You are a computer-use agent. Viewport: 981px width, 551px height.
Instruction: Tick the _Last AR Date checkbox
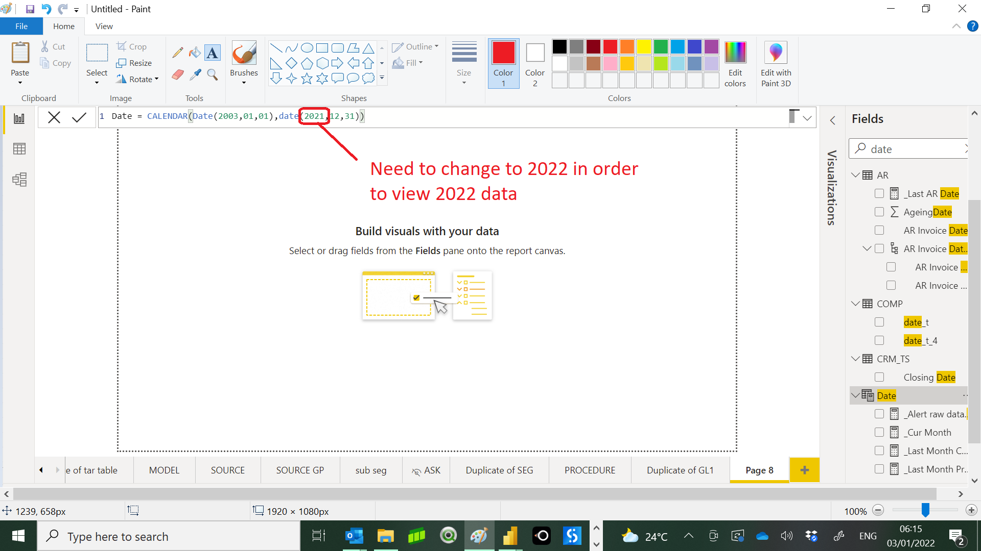879,193
